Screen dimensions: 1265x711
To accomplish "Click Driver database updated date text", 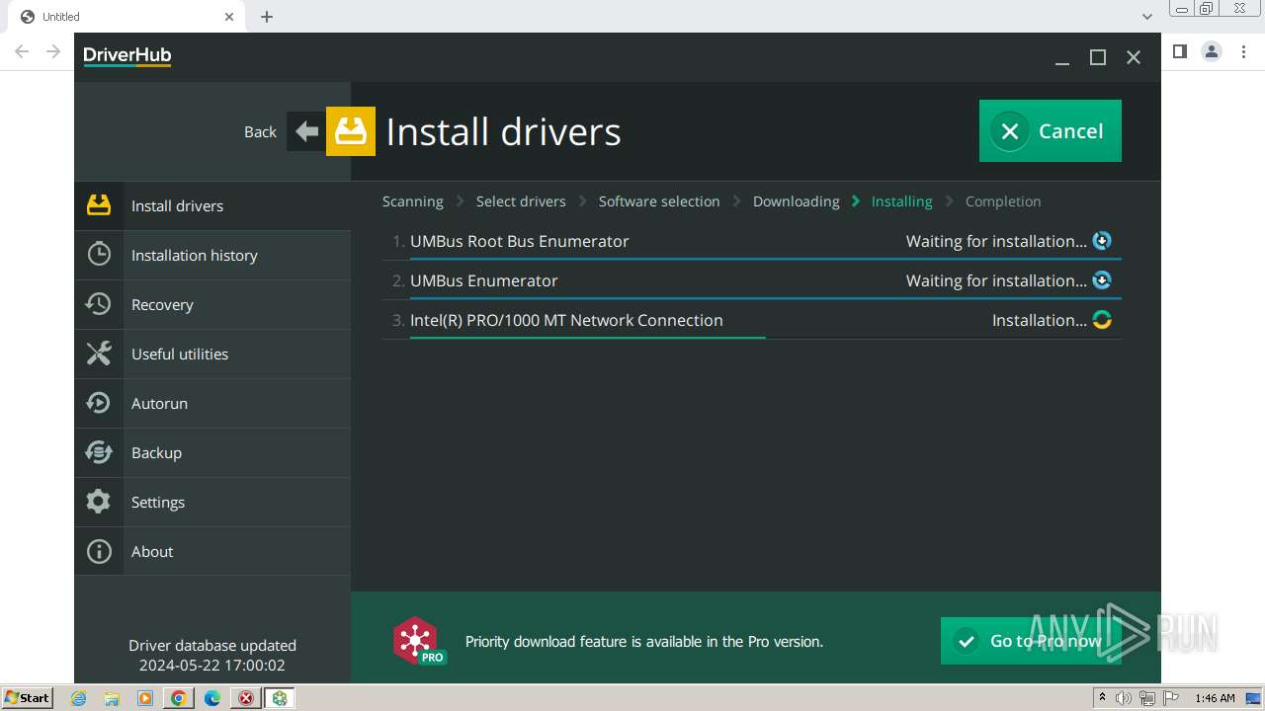I will coord(212,655).
